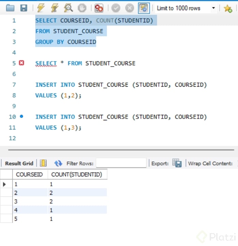Select COURSEID cell with value 2
Screen dimensions: 238x246
pos(30,193)
